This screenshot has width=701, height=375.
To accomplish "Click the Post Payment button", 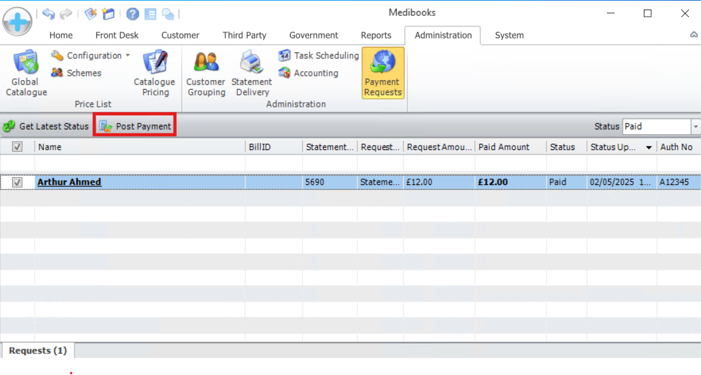I will (x=135, y=126).
